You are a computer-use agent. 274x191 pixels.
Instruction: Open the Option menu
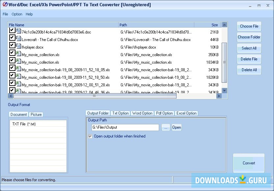pos(17,14)
